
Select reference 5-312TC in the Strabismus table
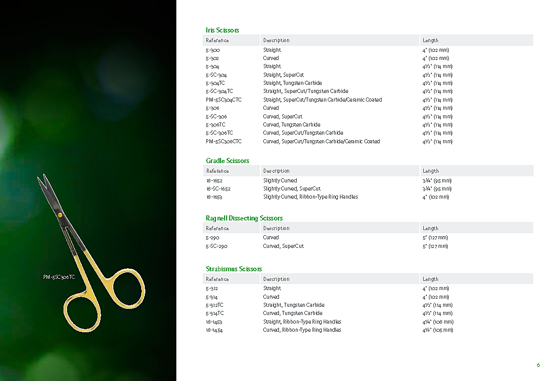point(214,305)
